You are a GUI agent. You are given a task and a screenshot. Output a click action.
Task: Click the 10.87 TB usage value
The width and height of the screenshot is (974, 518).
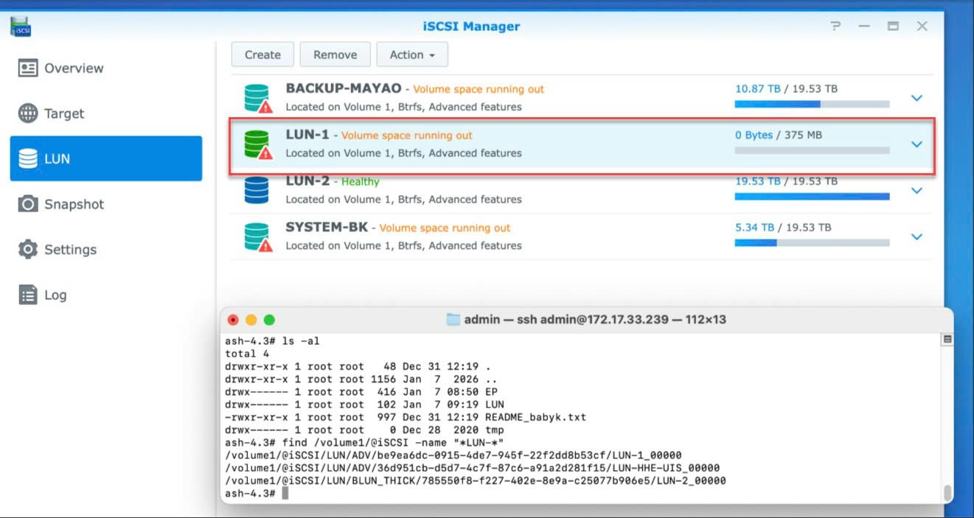(x=757, y=88)
